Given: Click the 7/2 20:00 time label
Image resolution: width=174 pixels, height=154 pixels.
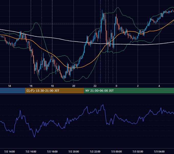Looking at the screenshot, I should click(74, 151).
